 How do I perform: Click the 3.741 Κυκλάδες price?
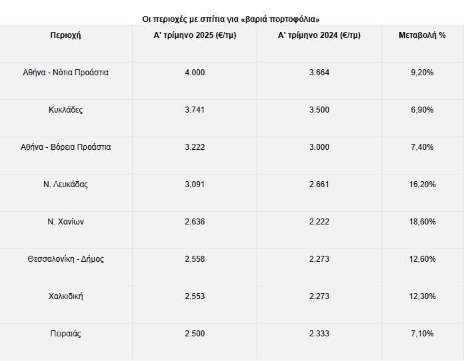[x=195, y=110]
